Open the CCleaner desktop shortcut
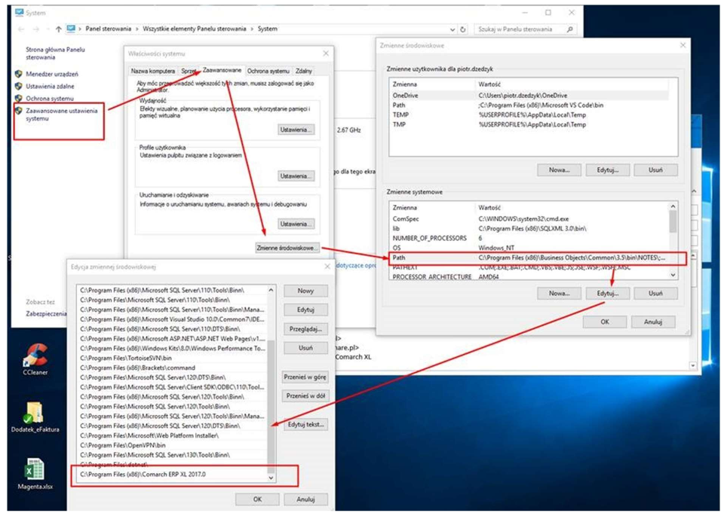Screen dimensions: 724x516 [x=35, y=359]
